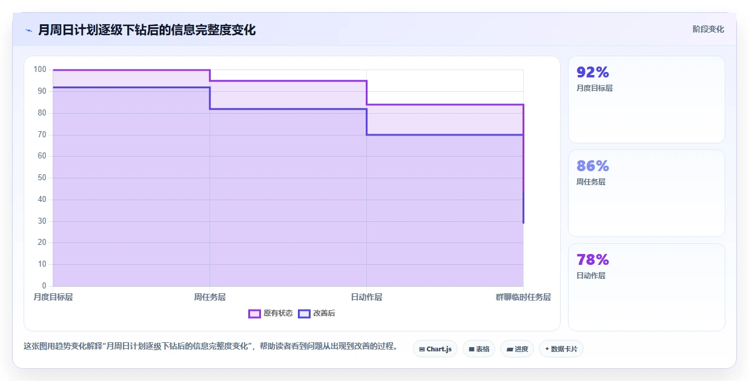This screenshot has width=749, height=381.
Task: Click the 月度目标层 x-axis label
Action: [x=53, y=297]
